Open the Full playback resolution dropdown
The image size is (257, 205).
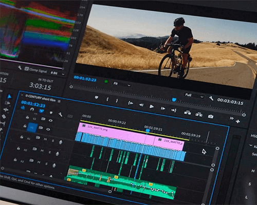(194, 96)
